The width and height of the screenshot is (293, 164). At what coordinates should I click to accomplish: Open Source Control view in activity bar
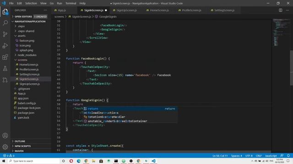5,34
